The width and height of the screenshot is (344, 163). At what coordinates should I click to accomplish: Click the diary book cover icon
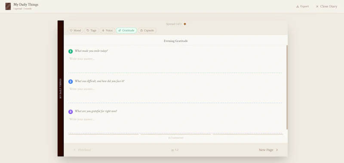8,6
